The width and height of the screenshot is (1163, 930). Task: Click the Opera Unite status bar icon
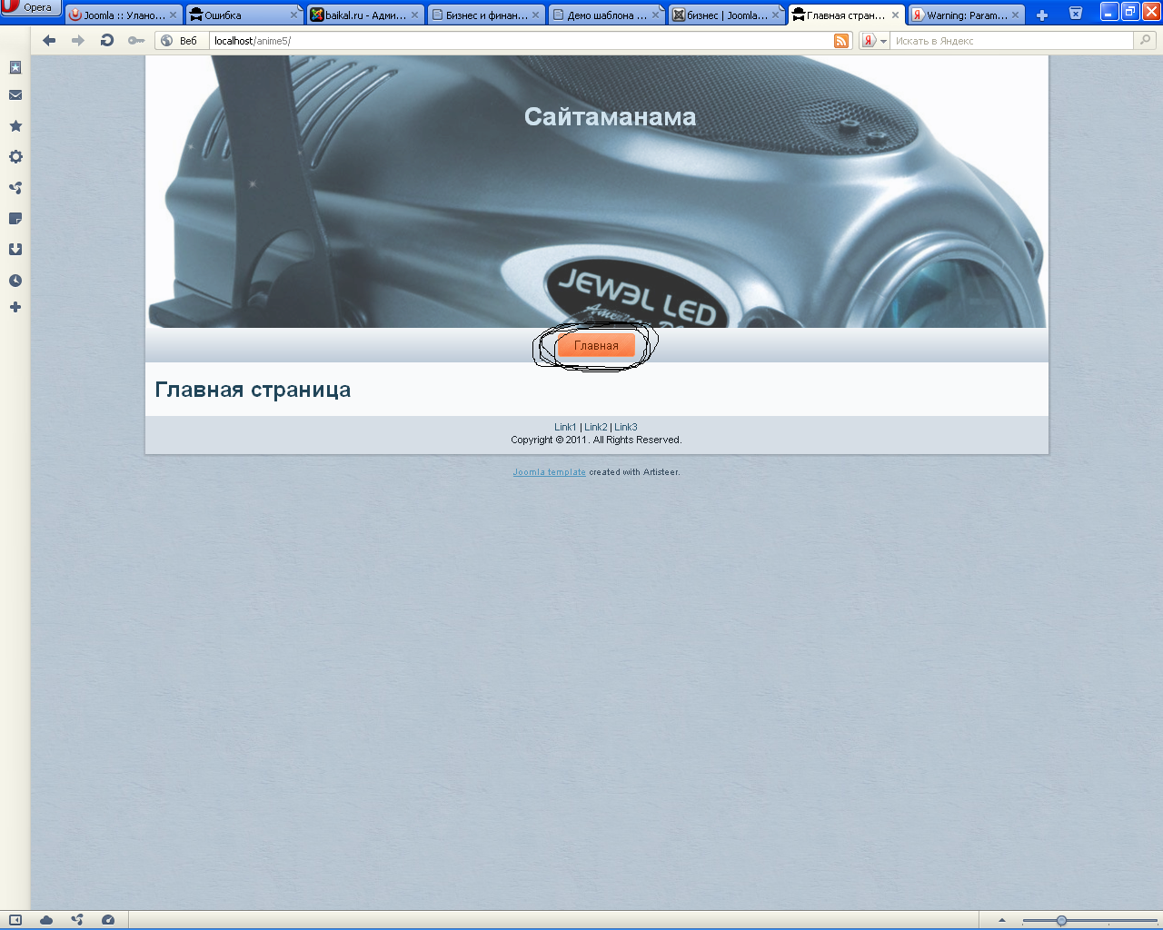tap(77, 920)
